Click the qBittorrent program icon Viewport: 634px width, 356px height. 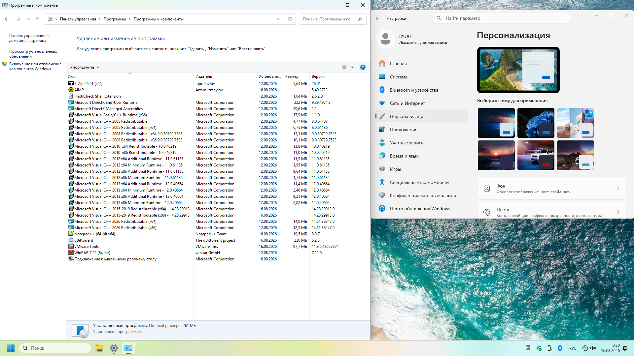[x=71, y=240]
